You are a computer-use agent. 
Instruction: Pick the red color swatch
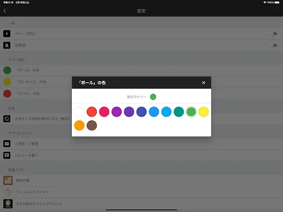point(92,112)
